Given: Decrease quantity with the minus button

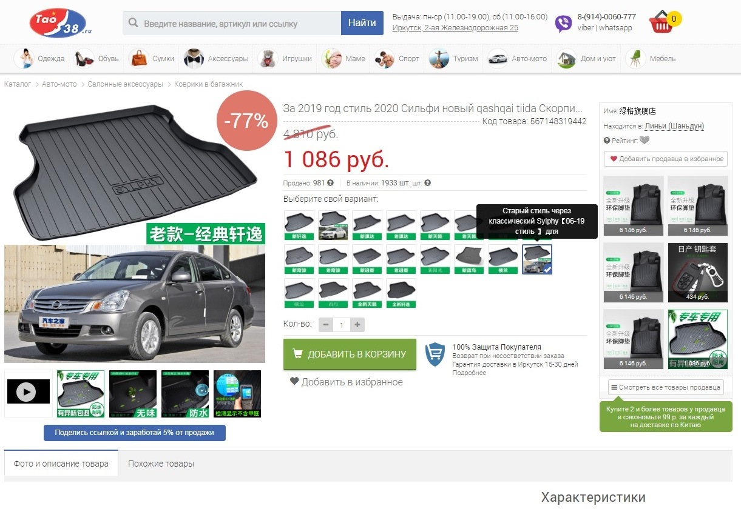Looking at the screenshot, I should click(326, 325).
